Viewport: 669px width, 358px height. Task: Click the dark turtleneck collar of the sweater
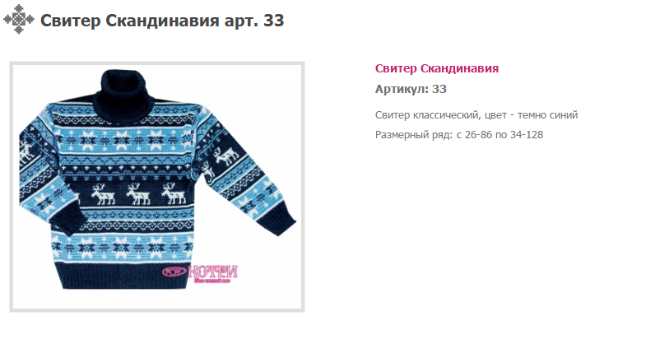[x=123, y=96]
